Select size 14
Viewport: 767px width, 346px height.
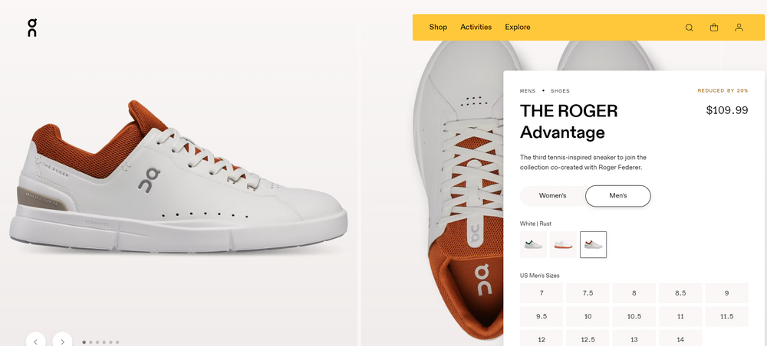coord(680,338)
